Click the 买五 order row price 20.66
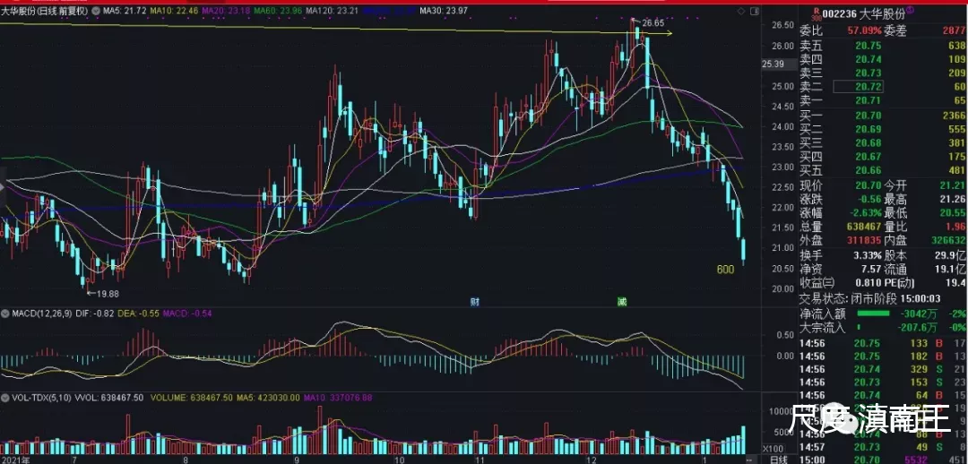The width and height of the screenshot is (968, 464). 868,170
